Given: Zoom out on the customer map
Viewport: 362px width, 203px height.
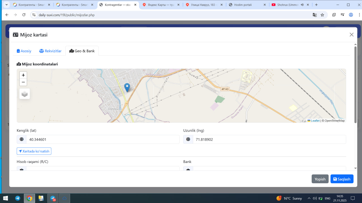Looking at the screenshot, I should pos(23,82).
